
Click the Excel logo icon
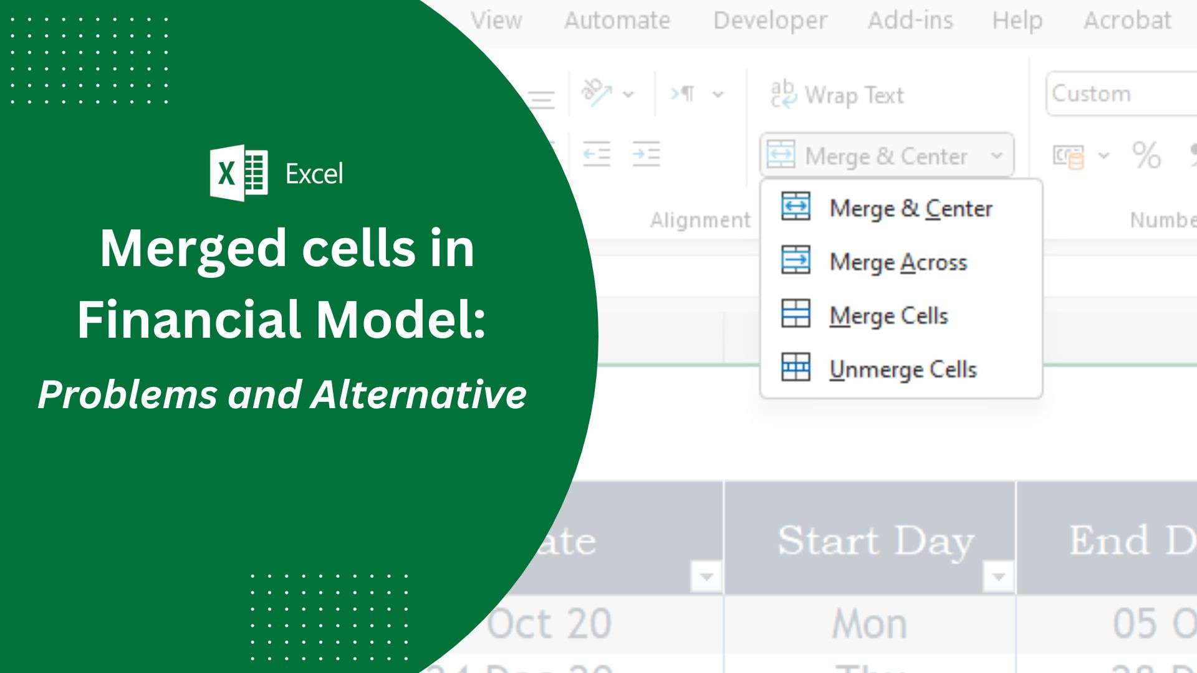tap(239, 173)
